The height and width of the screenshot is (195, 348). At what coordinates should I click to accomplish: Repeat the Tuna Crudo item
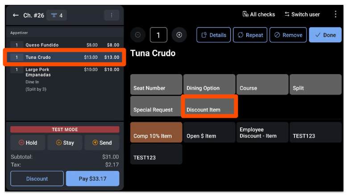pyautogui.click(x=250, y=35)
